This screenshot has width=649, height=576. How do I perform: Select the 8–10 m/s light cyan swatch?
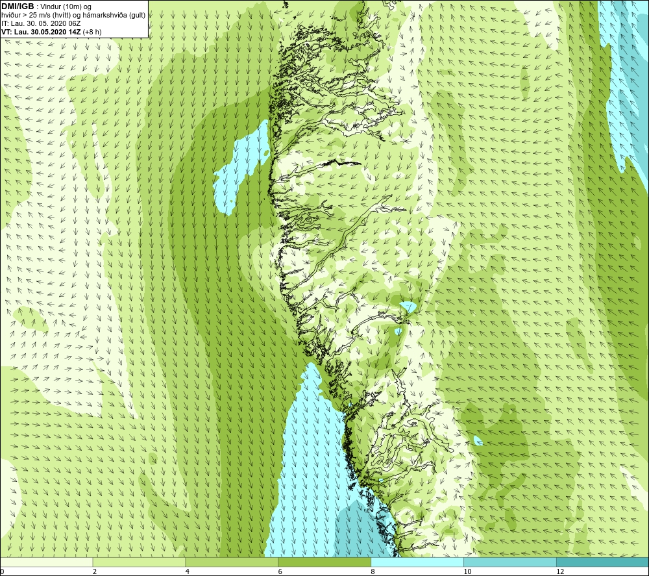click(417, 562)
